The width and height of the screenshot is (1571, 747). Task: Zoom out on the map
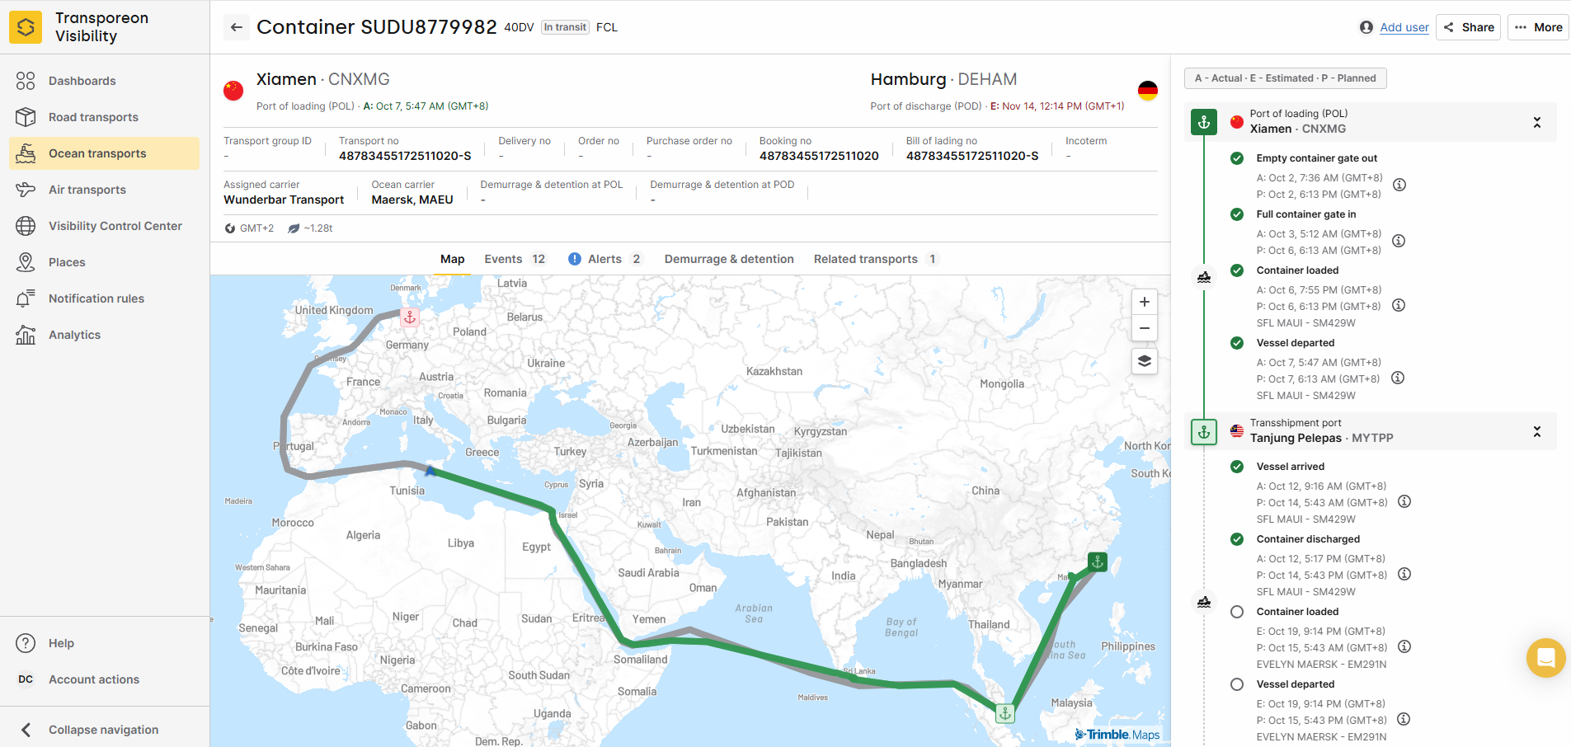1145,328
